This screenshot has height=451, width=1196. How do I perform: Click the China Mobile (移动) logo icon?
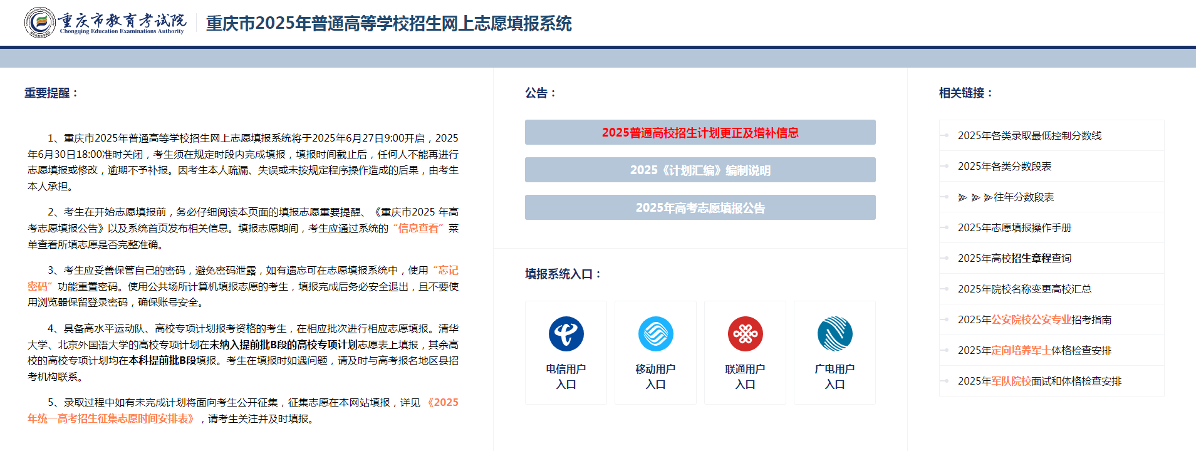pos(656,334)
